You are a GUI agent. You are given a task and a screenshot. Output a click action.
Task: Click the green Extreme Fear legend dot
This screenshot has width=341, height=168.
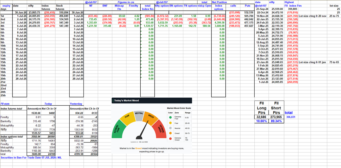[170, 118]
